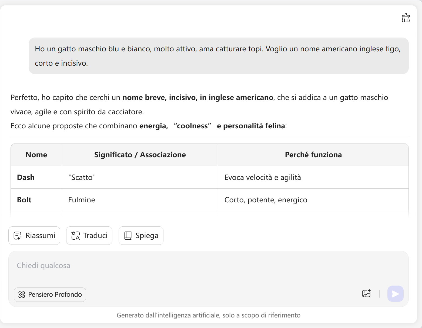Click the Perché funziona column header
422x328 pixels.
[313, 155]
